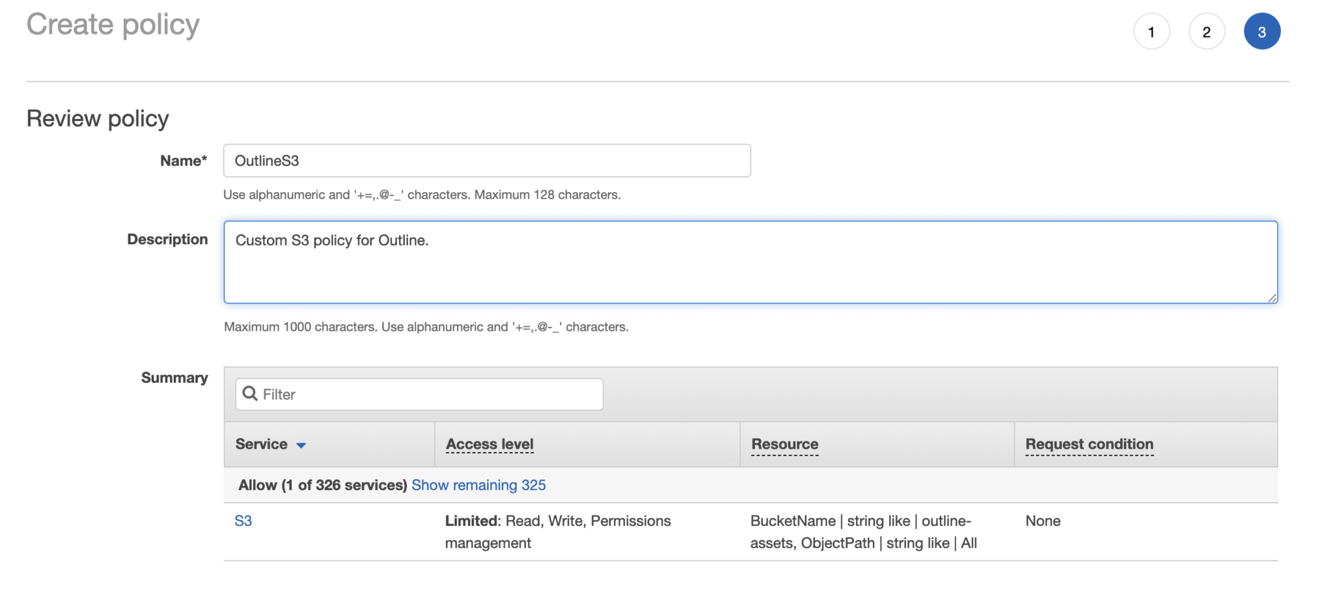Screen dimensions: 1333x597
Task: Click the search magnifier icon in Filter box
Action: 250,394
